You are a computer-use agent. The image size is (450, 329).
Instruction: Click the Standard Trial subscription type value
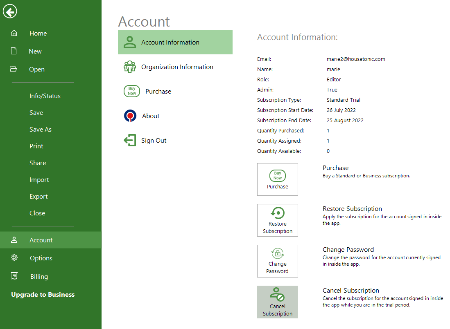(x=343, y=100)
